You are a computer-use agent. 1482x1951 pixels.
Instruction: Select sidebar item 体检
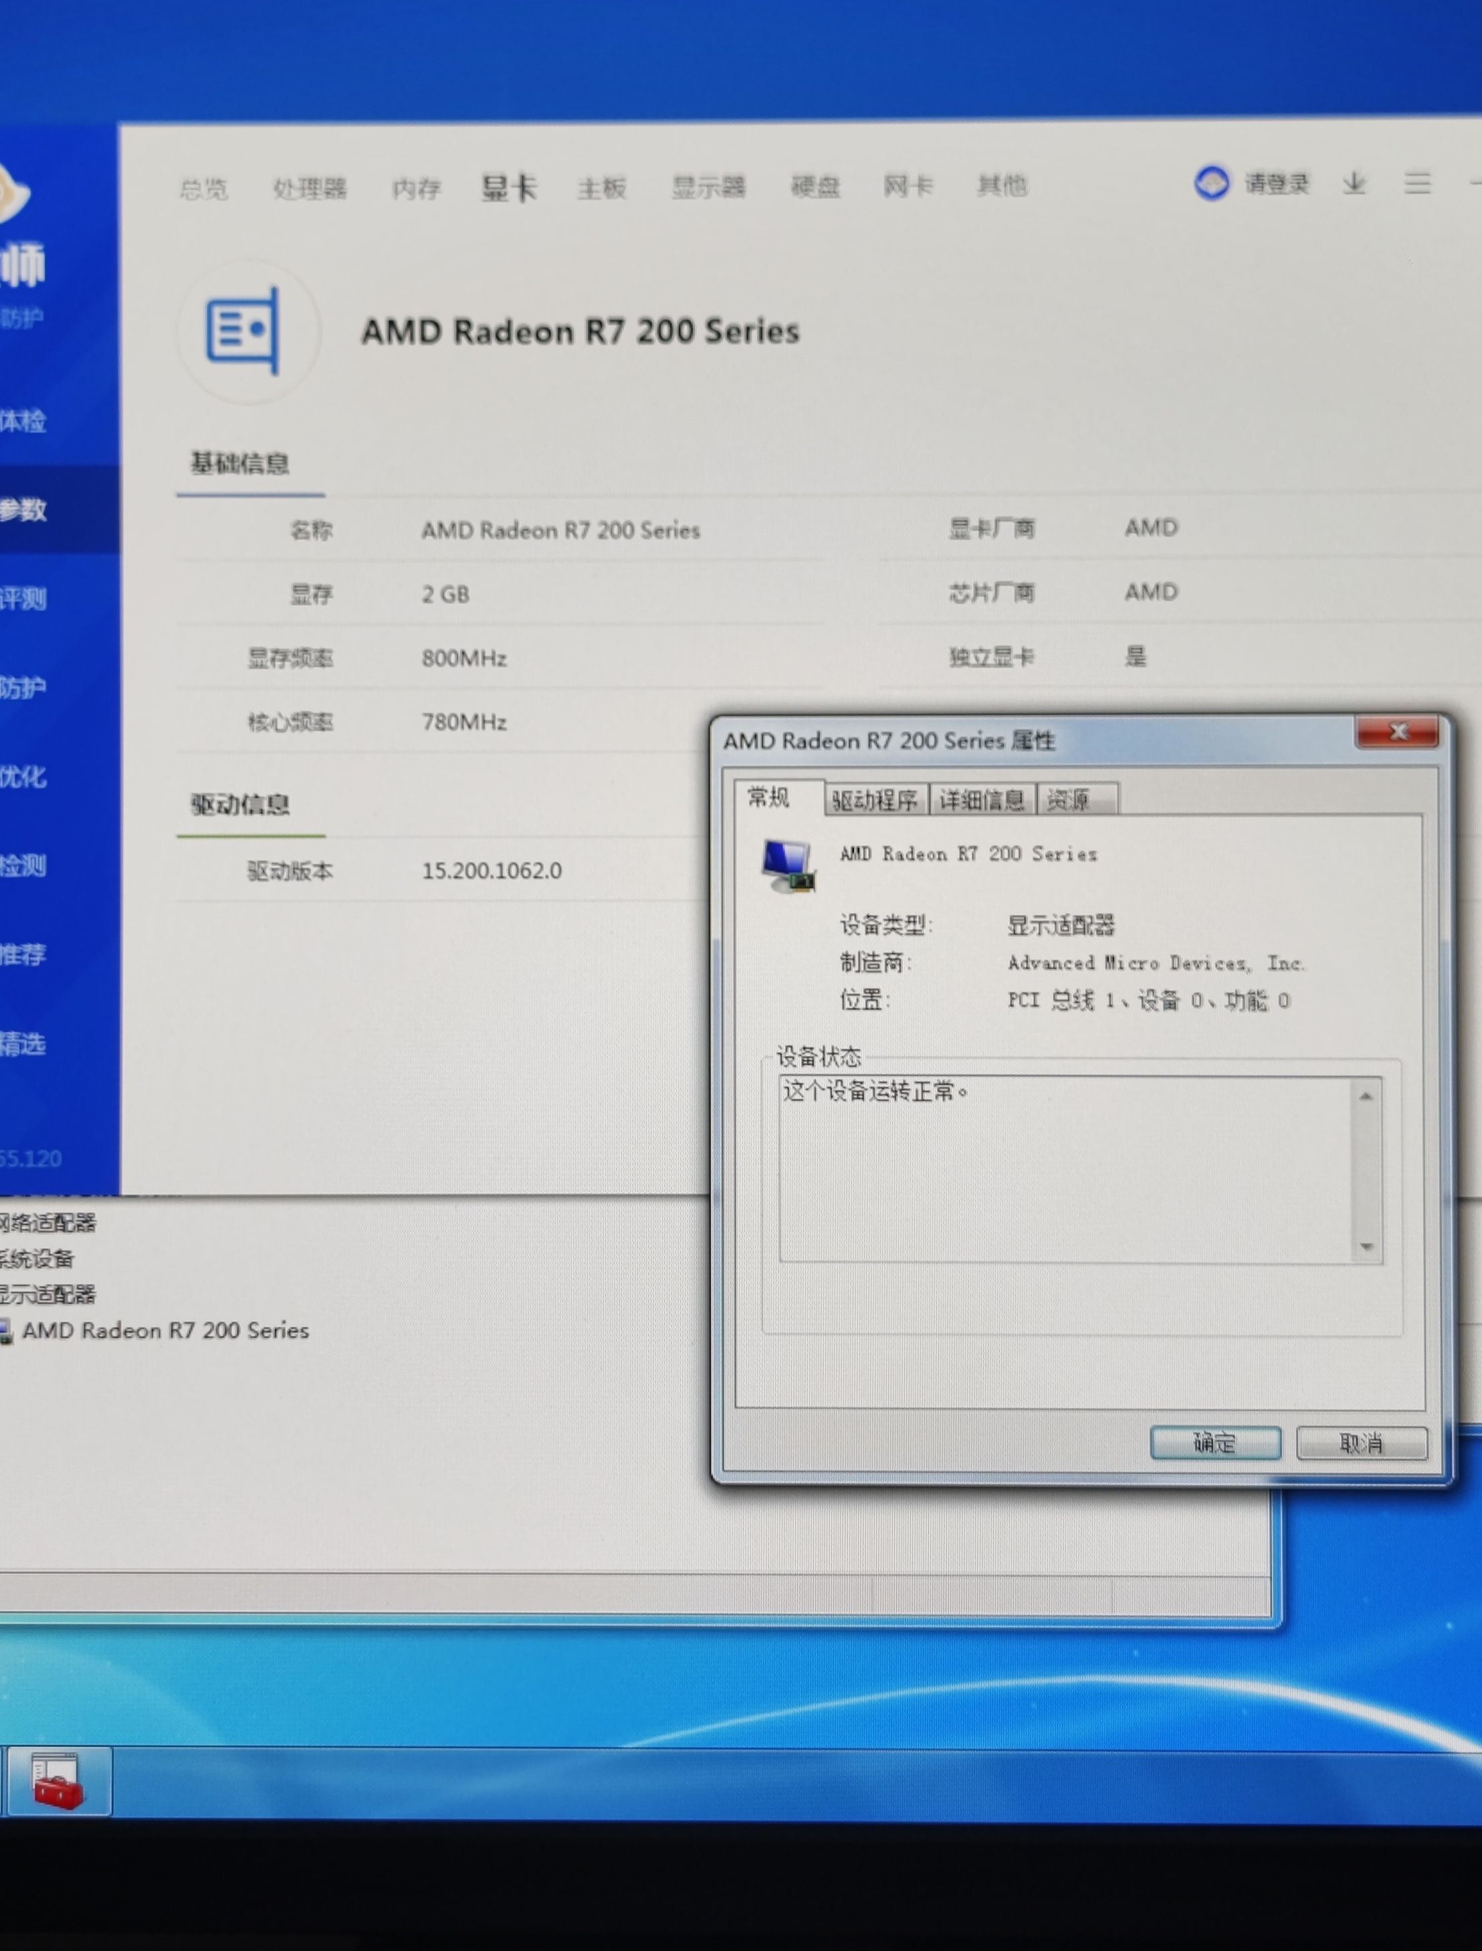click(x=23, y=421)
